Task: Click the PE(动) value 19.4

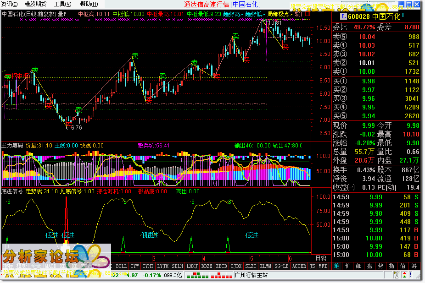Action: (413, 187)
